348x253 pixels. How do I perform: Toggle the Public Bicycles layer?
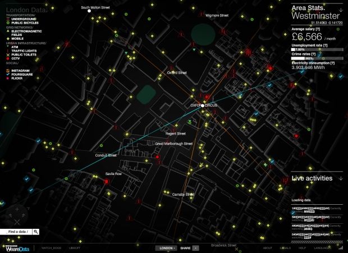[22, 23]
